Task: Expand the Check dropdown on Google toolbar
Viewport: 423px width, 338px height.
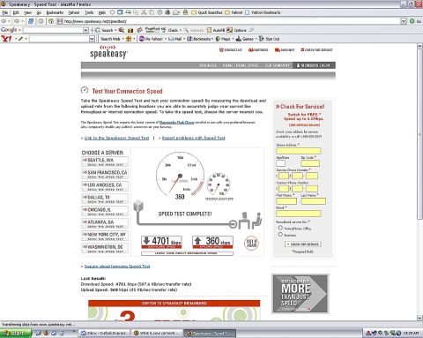Action: point(181,30)
